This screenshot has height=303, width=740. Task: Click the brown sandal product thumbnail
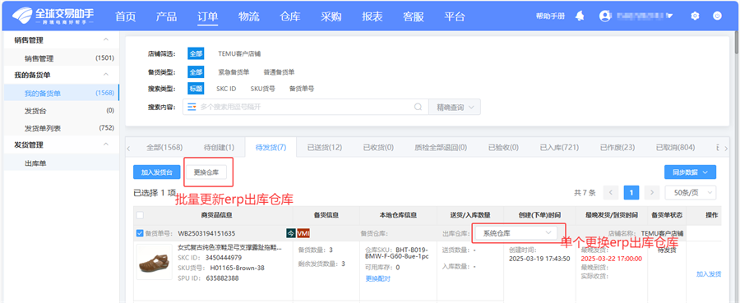[155, 262]
